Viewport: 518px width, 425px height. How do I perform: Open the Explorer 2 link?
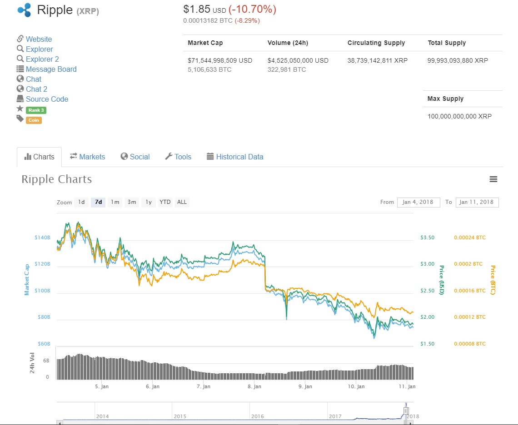pos(42,59)
